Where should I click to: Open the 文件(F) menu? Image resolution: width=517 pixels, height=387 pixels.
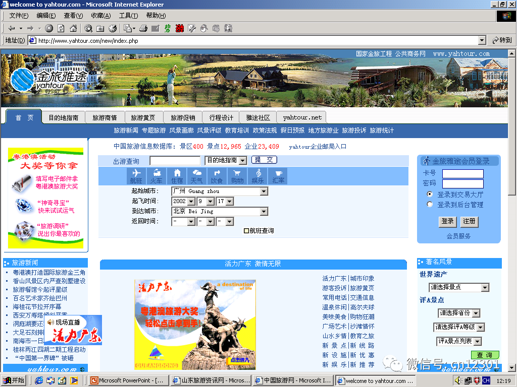[x=19, y=16]
